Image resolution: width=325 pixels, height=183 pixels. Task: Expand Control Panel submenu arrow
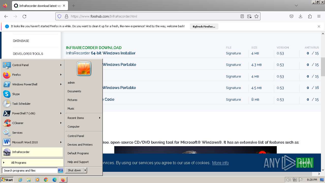pos(61,65)
